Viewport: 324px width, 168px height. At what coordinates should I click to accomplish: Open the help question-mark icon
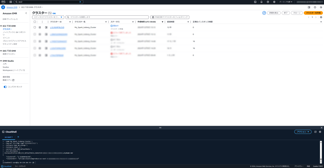pos(268,2)
